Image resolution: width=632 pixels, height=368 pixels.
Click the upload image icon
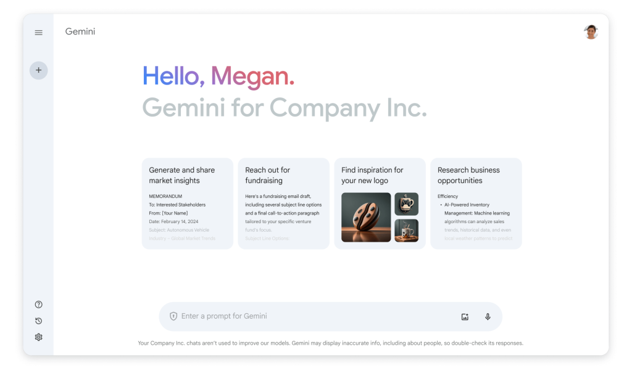point(465,317)
